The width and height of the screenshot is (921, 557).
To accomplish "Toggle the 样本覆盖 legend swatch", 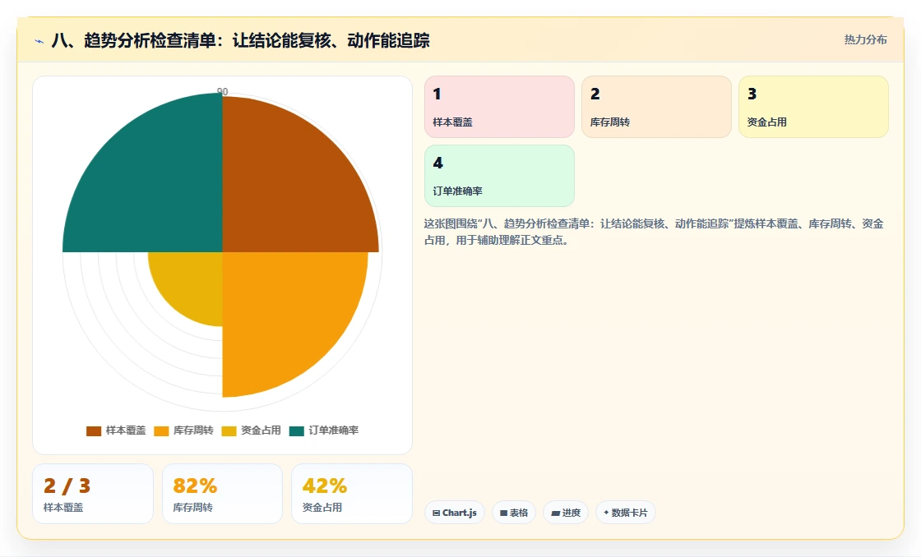I will (x=94, y=430).
